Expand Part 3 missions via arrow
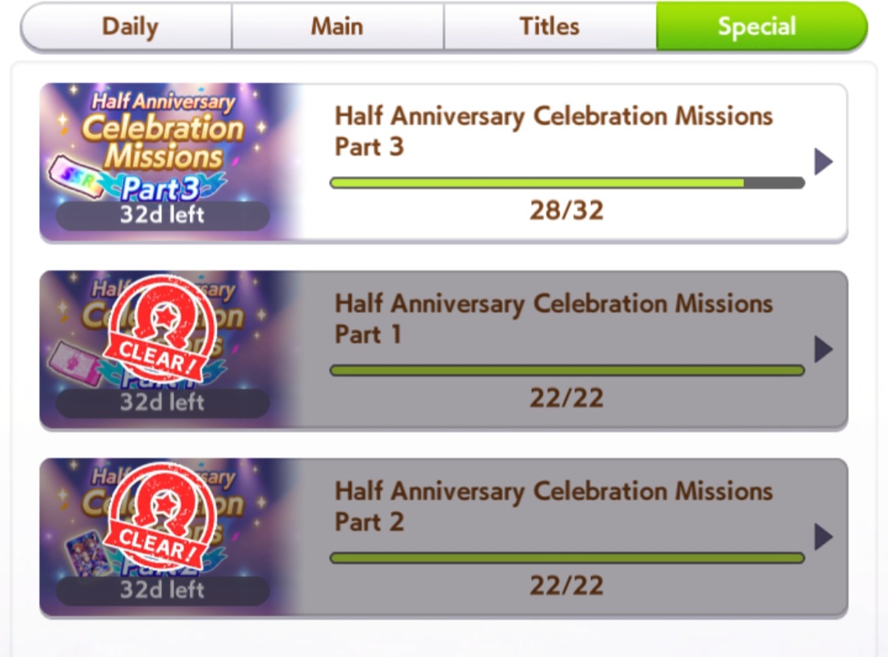 click(x=823, y=162)
